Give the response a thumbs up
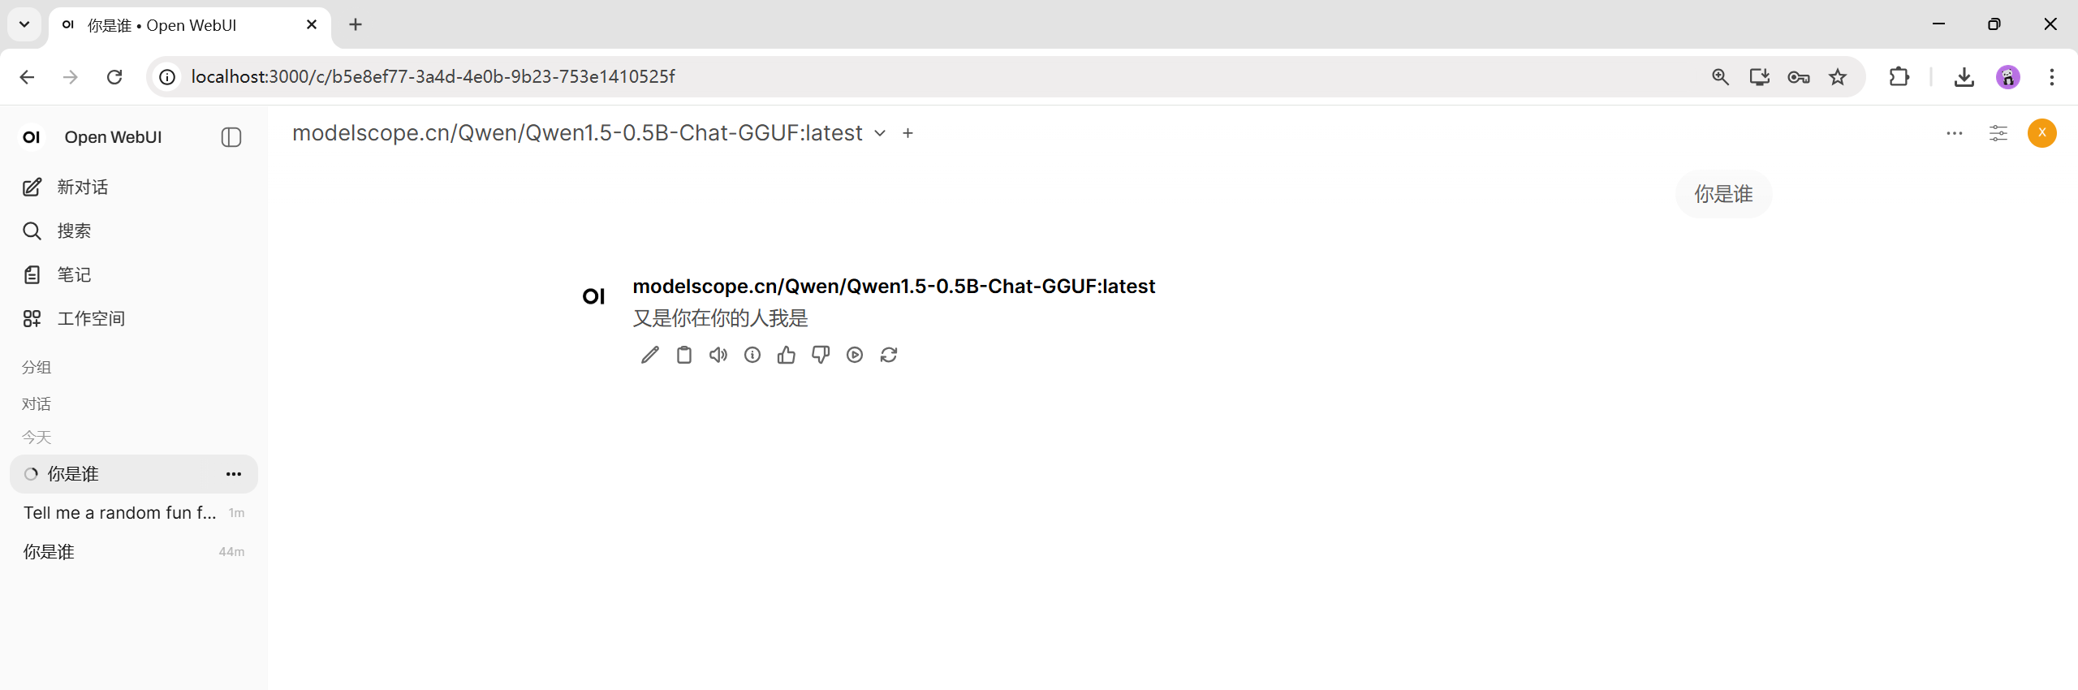 pyautogui.click(x=787, y=355)
